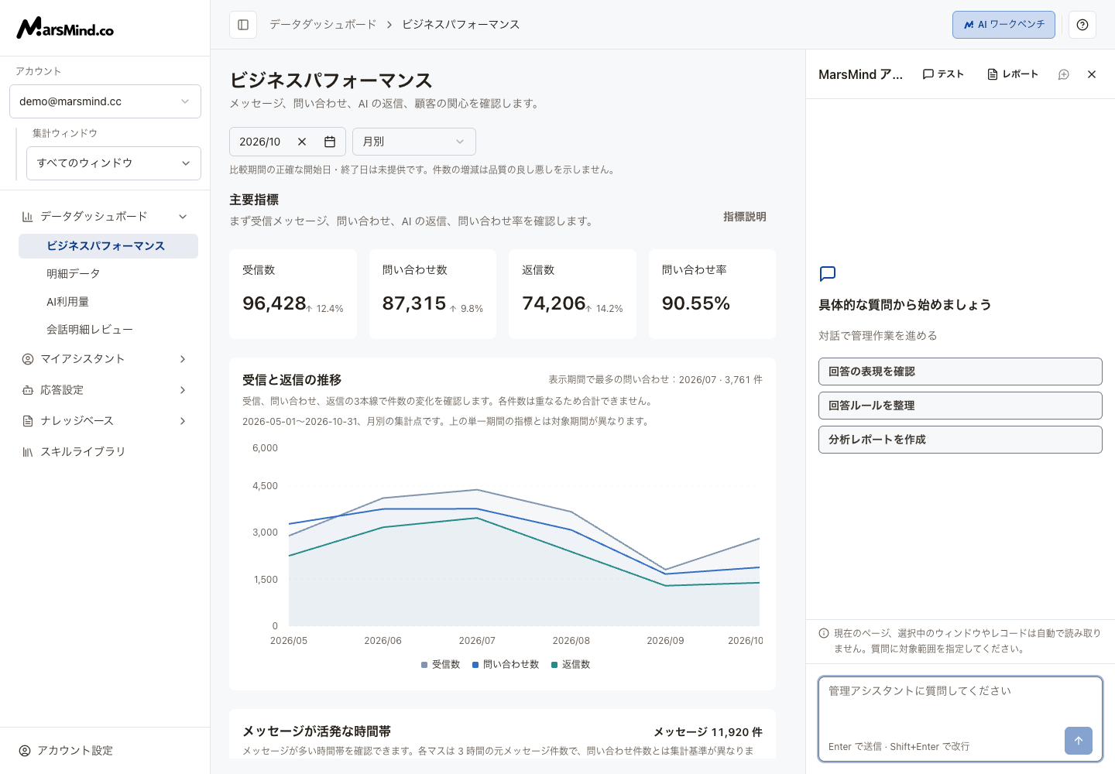Click the AI ワークベンチ button

(x=1003, y=25)
